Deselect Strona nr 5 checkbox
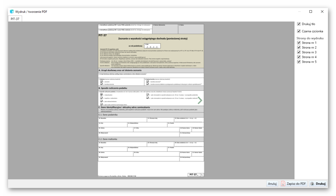 [x=299, y=62]
